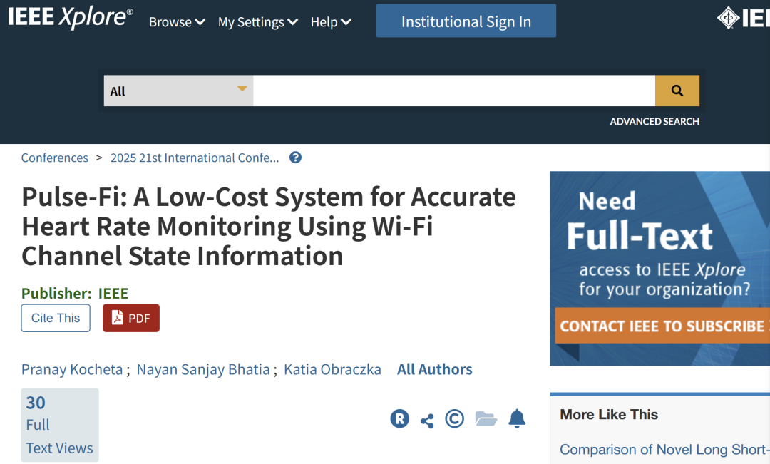Image resolution: width=770 pixels, height=464 pixels.
Task: Save to My Research Projects folder icon
Action: tap(486, 418)
